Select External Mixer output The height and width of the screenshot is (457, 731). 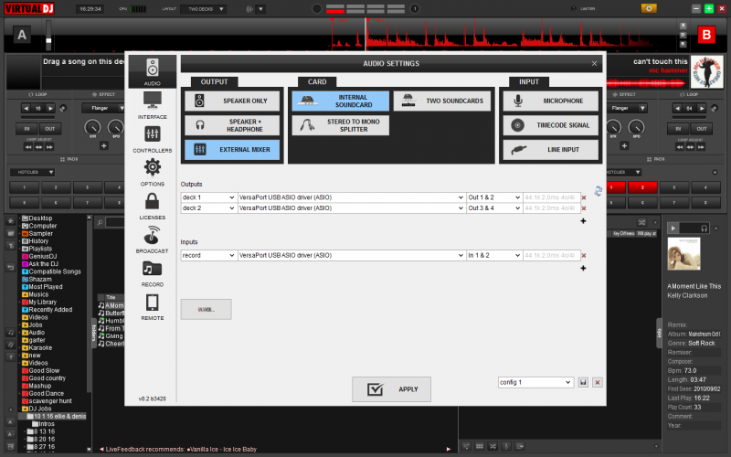(x=232, y=150)
